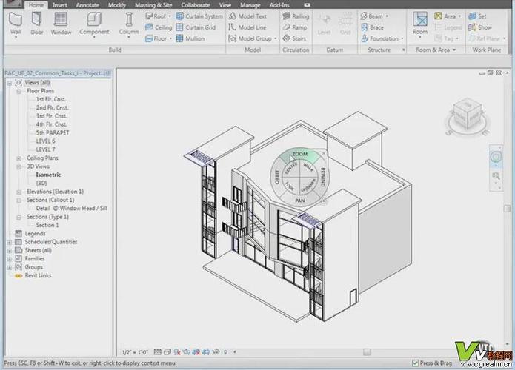
Task: Collapse the Floor Plans tree node
Action: (19, 91)
